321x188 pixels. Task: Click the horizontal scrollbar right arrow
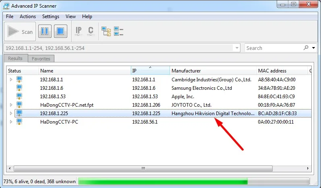(x=308, y=168)
